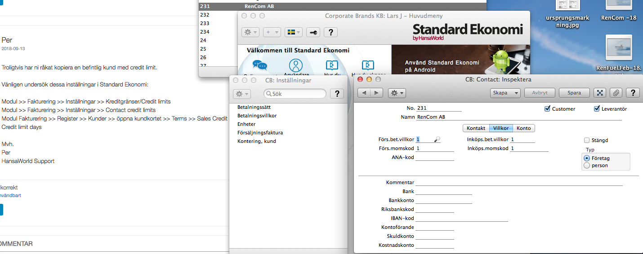The image size is (643, 254).
Task: Click the ANA-kod field
Action: click(x=435, y=157)
